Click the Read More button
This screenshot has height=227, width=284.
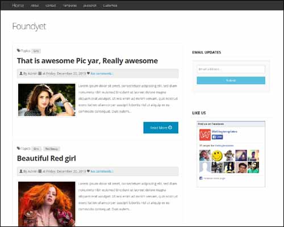[x=161, y=128]
